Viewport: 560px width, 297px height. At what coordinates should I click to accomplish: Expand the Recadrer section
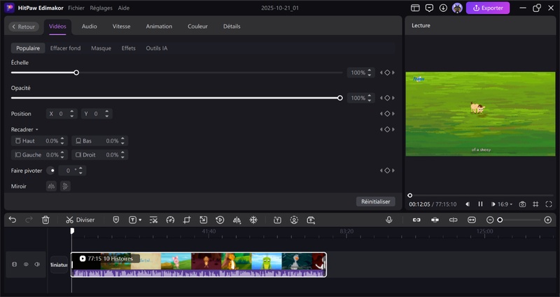click(36, 130)
